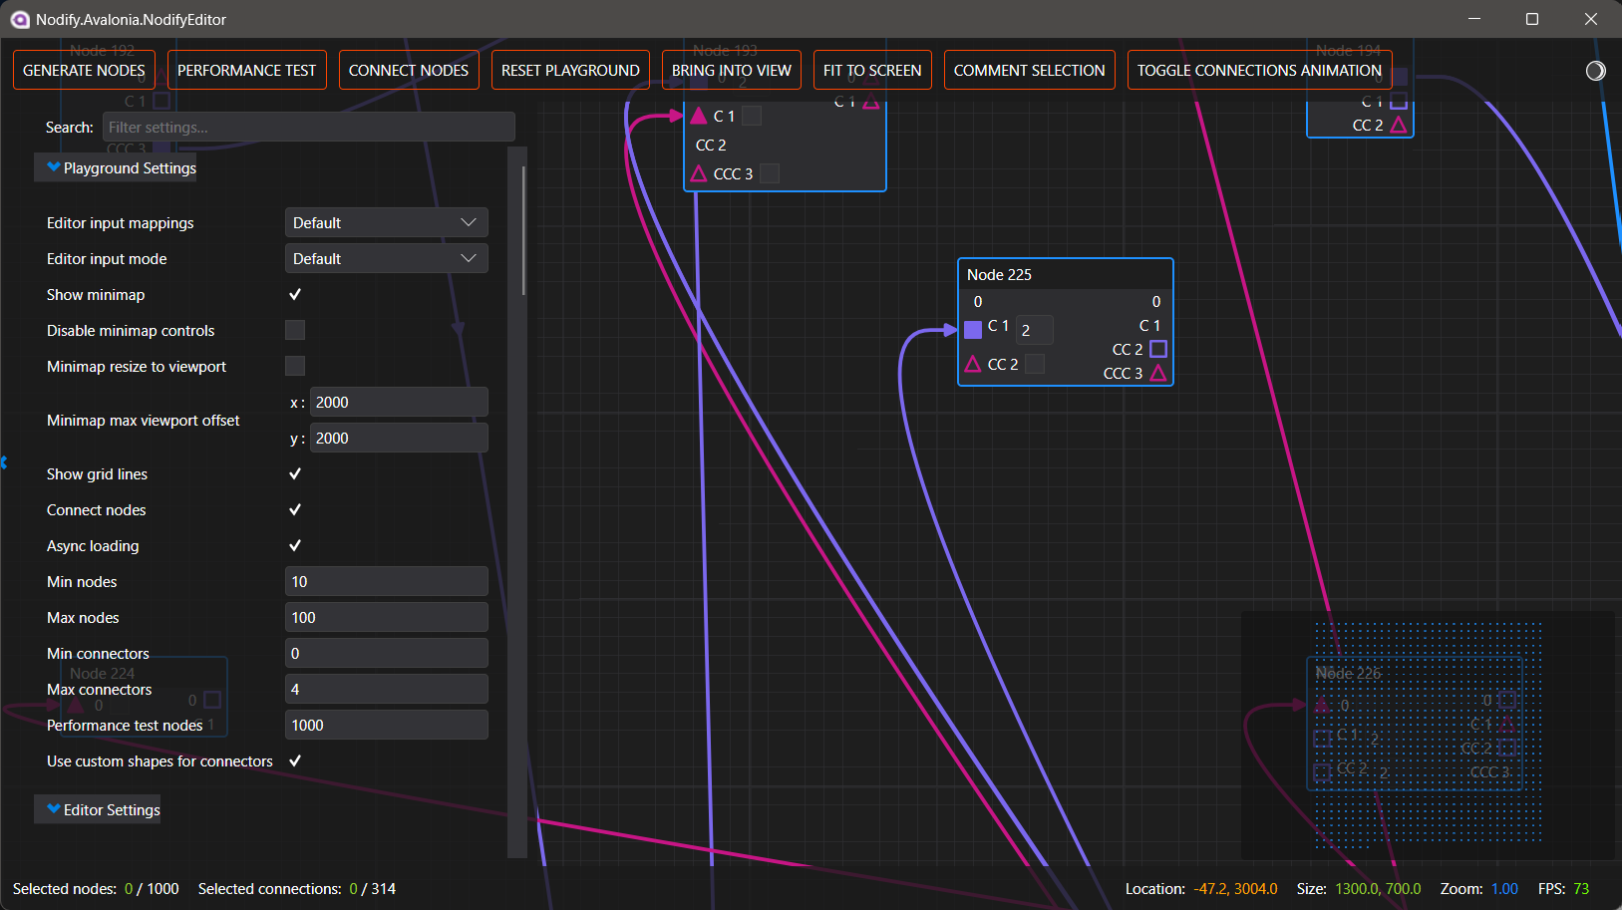
Task: Click Node 193 CCC 3 outline triangle connector
Action: (699, 173)
